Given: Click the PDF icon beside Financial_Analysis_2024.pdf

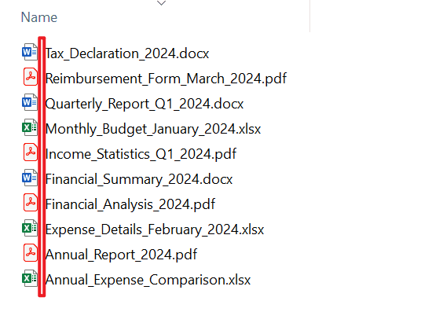Looking at the screenshot, I should click(x=31, y=202).
